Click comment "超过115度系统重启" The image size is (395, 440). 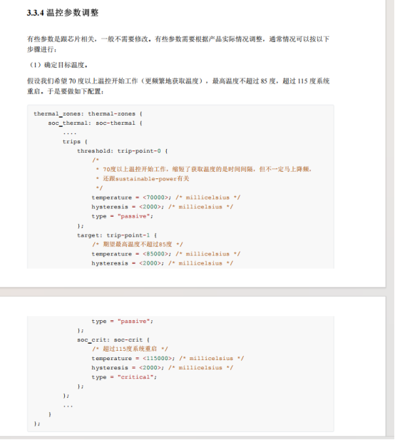pyautogui.click(x=130, y=349)
